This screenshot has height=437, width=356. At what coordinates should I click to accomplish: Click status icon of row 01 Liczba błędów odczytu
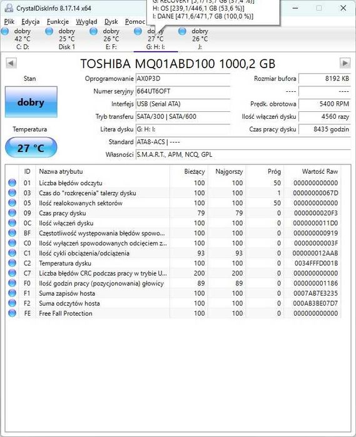coord(12,183)
